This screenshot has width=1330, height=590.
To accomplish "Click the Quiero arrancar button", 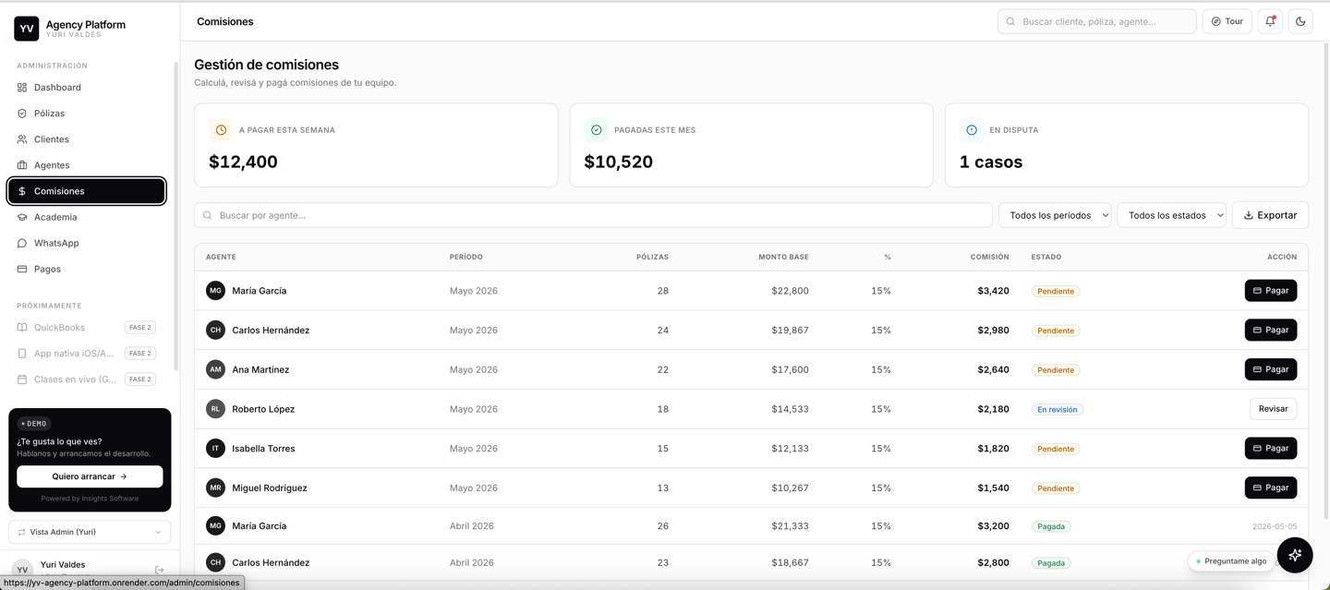I will (90, 476).
